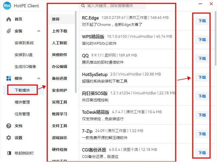Click description 一款免费开源的解压缩软件
217x163 pixels.
click(x=105, y=138)
